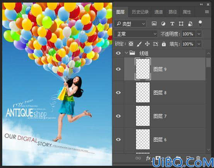
Task: Lock layer position move icon
Action: click(x=147, y=44)
